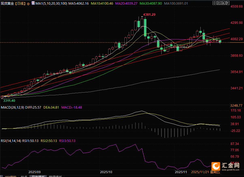Click the peak green candle beside 4381.29
This screenshot has height=177, width=244.
click(145, 28)
